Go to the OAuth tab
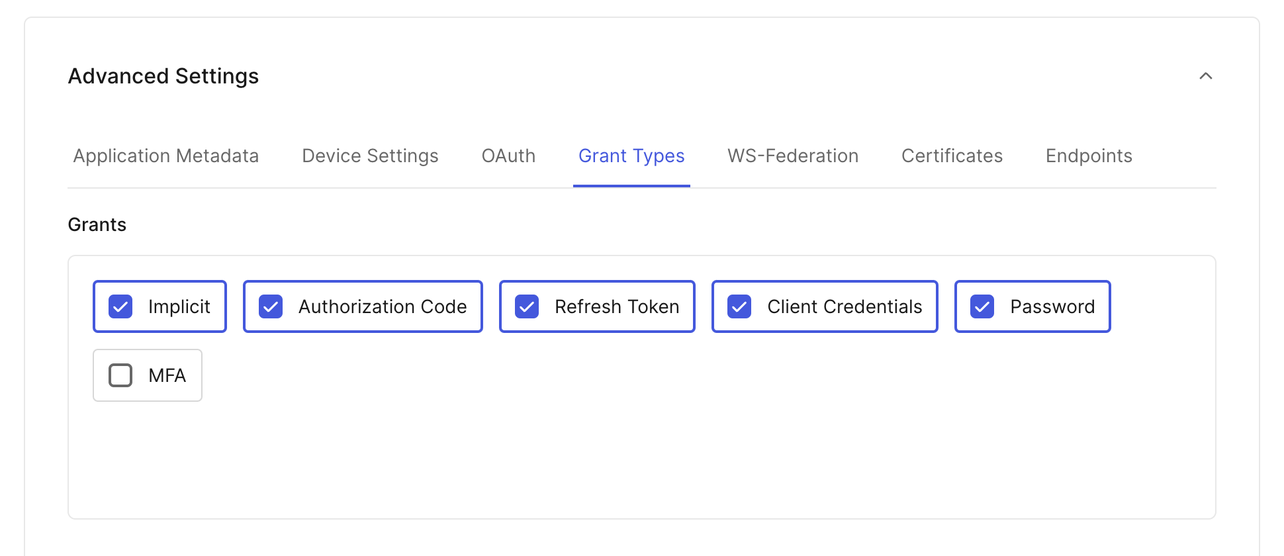Image resolution: width=1284 pixels, height=556 pixels. (508, 156)
